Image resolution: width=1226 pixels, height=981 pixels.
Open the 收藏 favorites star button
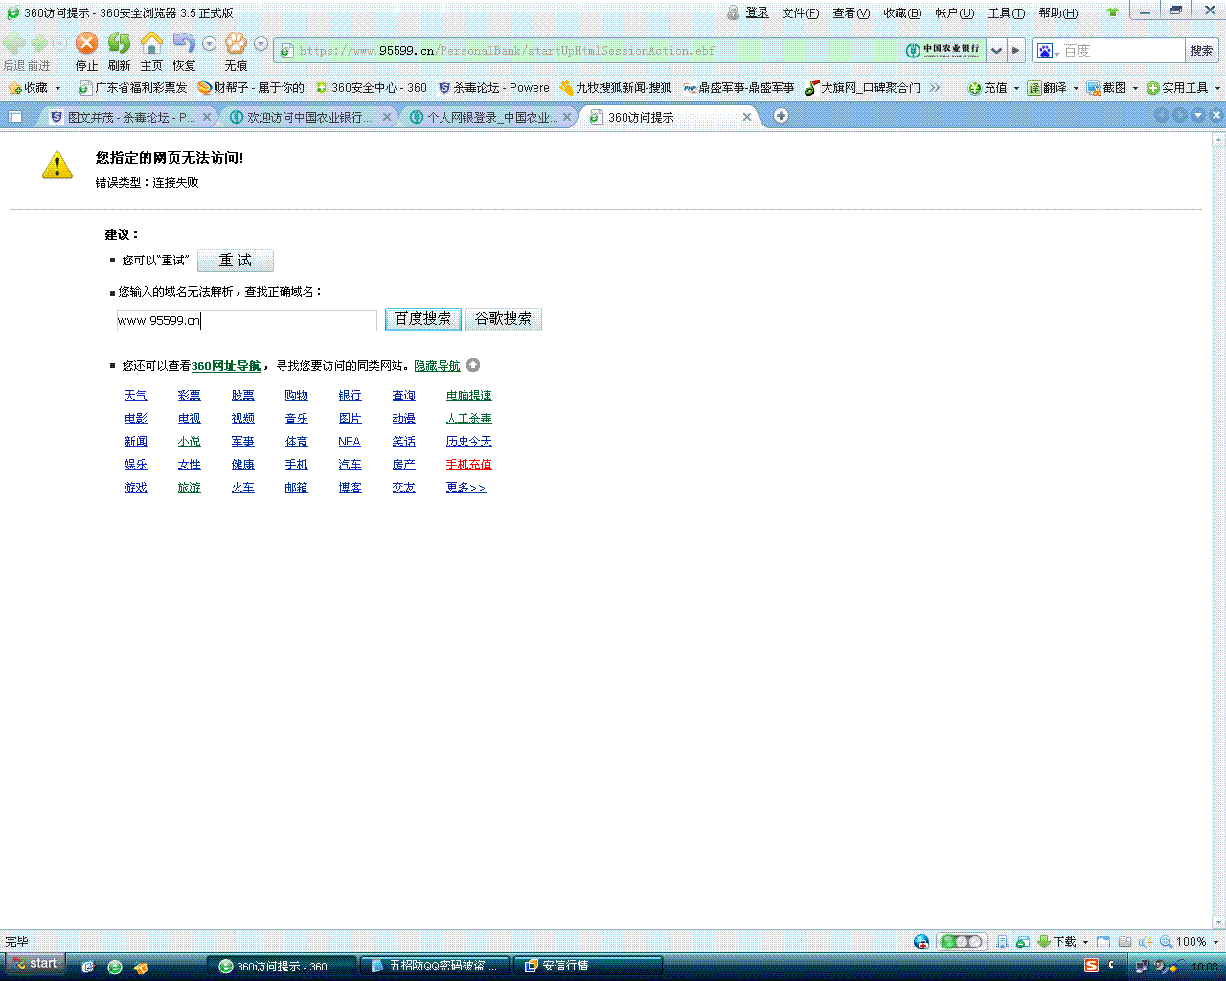pos(29,88)
